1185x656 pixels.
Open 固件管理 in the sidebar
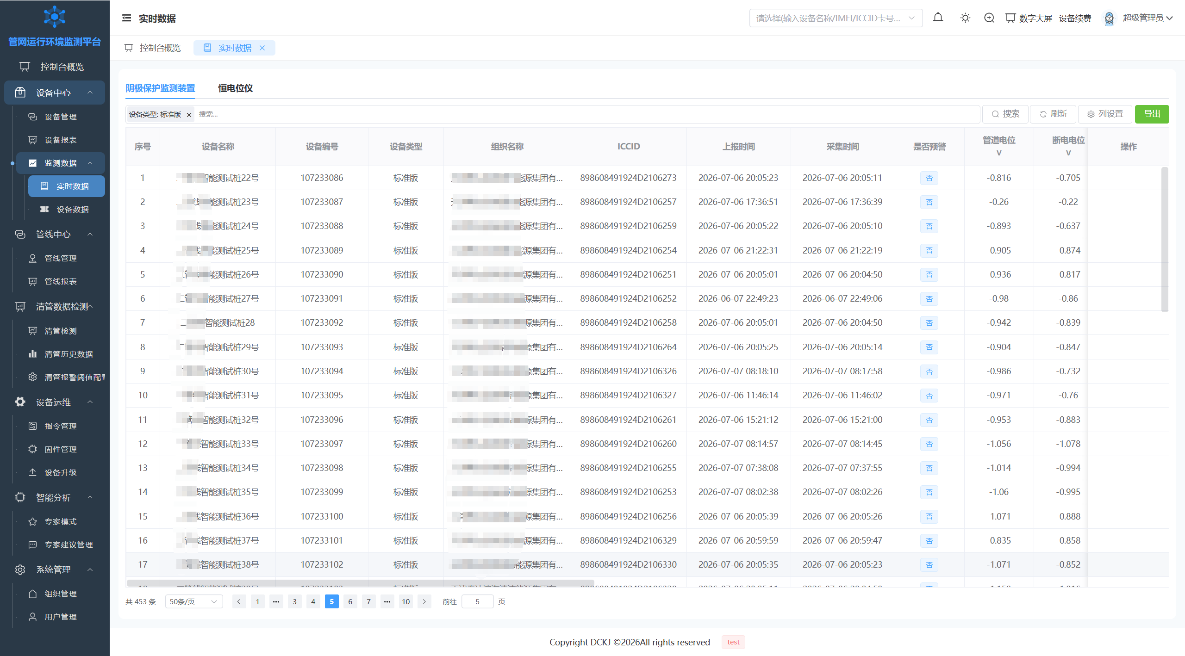60,449
